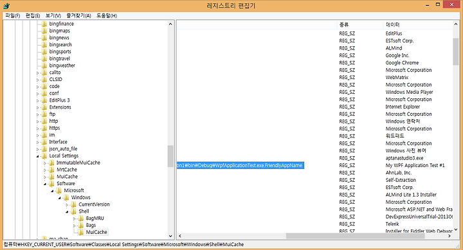Expand the CLSID tree node
Viewport: 463px width, 250px height.
pyautogui.click(x=37, y=80)
